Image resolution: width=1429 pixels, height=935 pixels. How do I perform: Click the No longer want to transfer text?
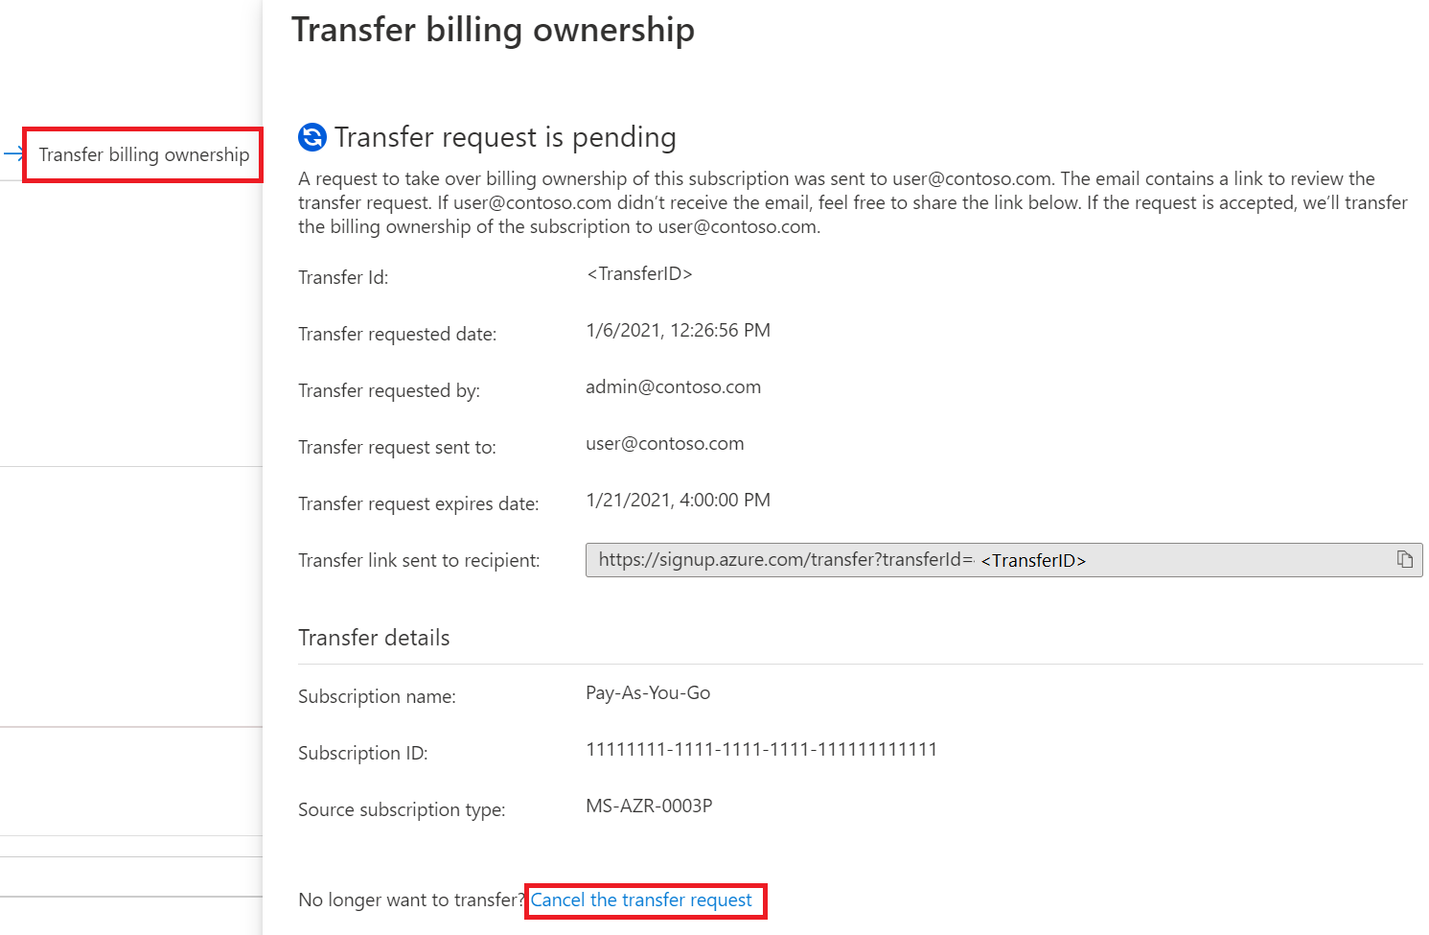point(412,900)
